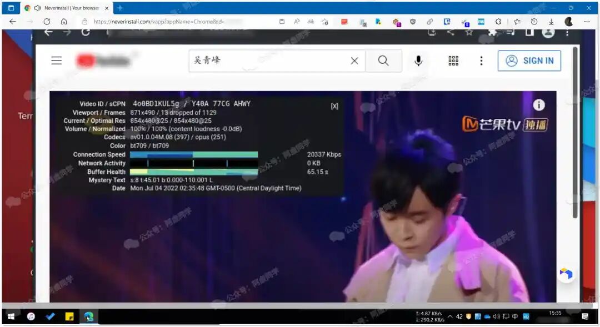Add page to Edge favorites star
Viewport: 600px width, 327px height.
(x=325, y=22)
